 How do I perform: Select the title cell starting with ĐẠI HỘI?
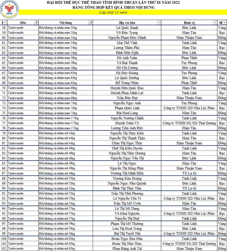[x=113, y=3]
